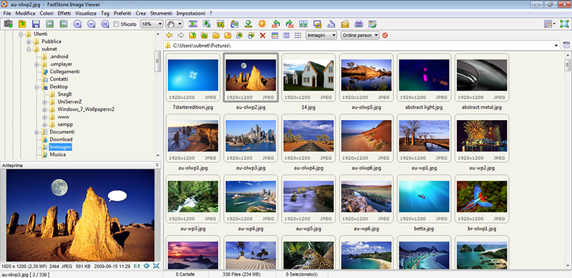
Task: Click the yellow Back arrow in navigation bar
Action: [x=169, y=36]
